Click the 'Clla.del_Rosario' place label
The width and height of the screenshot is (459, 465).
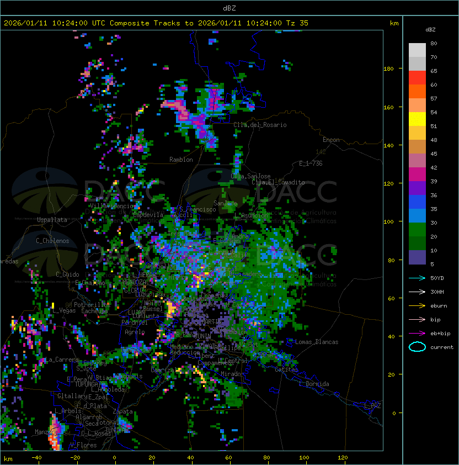pos(260,125)
